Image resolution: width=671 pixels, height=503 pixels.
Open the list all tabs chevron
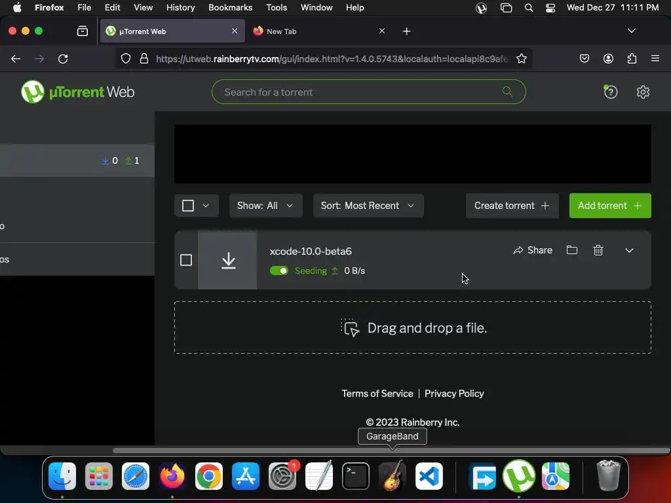[x=631, y=31]
